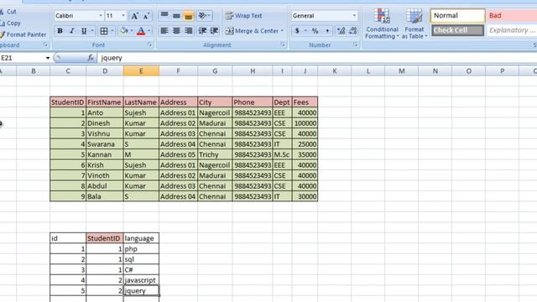This screenshot has width=537, height=302.
Task: Decrease font size with Shrink Font
Action: tap(146, 16)
